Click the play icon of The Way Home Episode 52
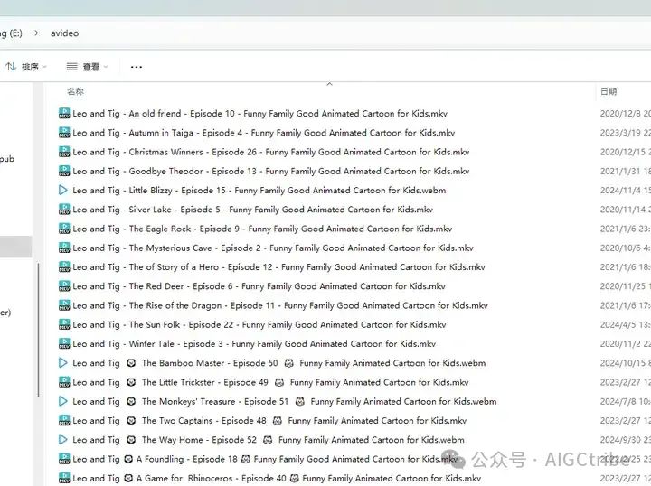The width and height of the screenshot is (651, 486). (62, 440)
